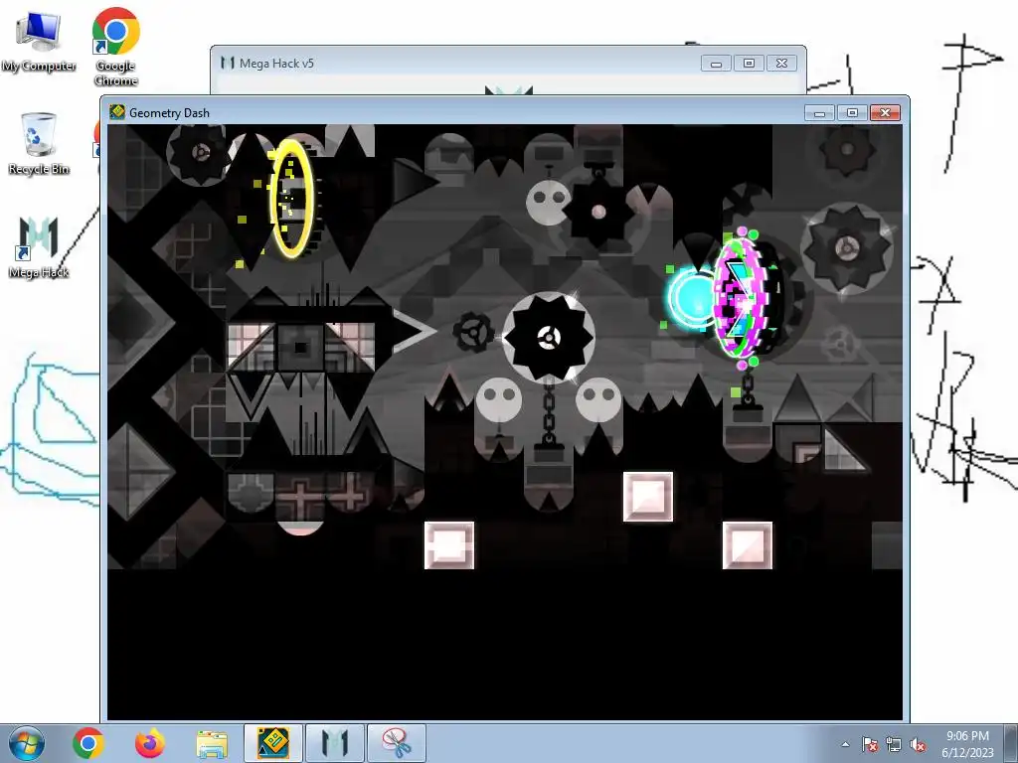
Task: Minimize the Mega Hack v5 window
Action: point(716,63)
